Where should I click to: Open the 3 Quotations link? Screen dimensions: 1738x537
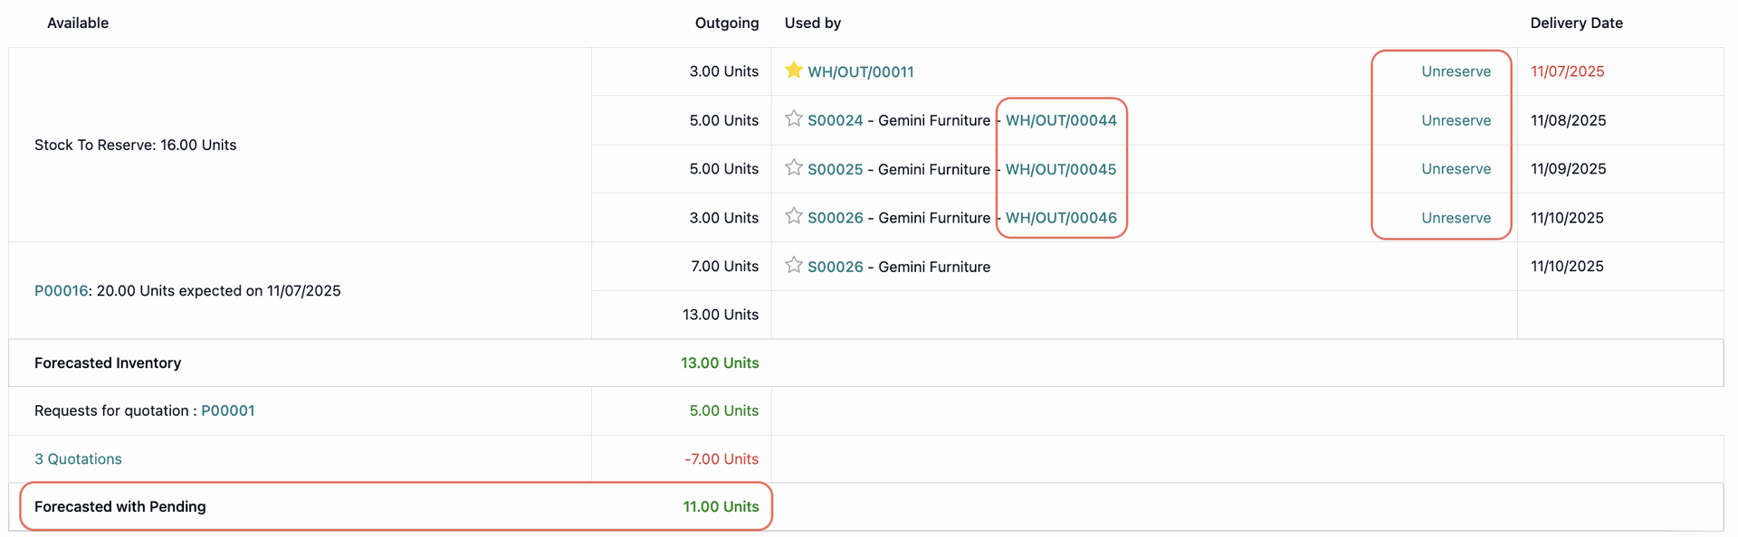pyautogui.click(x=78, y=459)
